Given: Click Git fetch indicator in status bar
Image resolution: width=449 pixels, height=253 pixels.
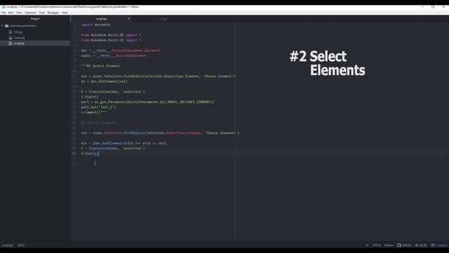Looking at the screenshot, I should tap(421, 245).
